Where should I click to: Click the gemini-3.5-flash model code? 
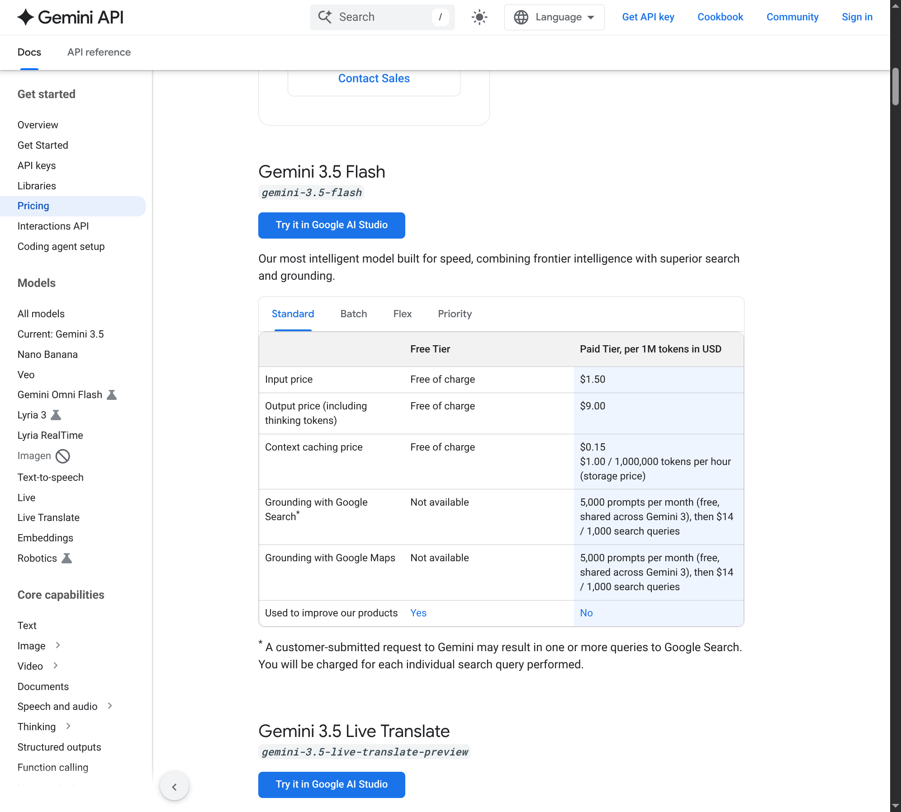click(x=312, y=193)
